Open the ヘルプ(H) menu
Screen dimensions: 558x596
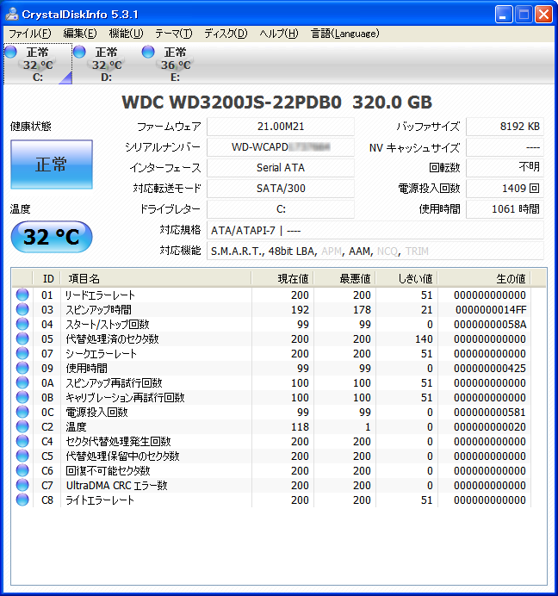[x=279, y=34]
